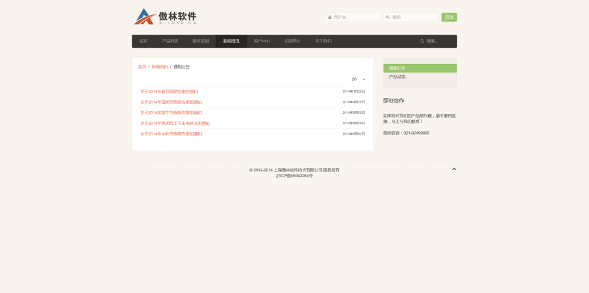Viewport: 589px width, 293px height.
Task: Click the 新闻资讯 breadcrumb link
Action: point(160,67)
